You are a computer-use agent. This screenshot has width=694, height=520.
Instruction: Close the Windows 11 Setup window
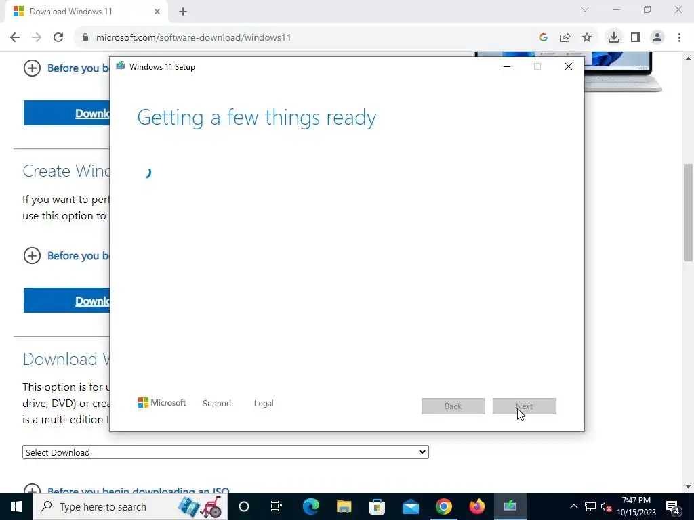point(569,67)
